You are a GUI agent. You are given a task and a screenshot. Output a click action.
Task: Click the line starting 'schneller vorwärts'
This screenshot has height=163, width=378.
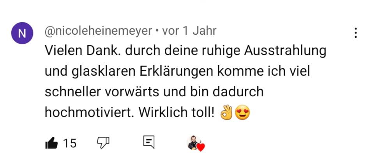[154, 92]
